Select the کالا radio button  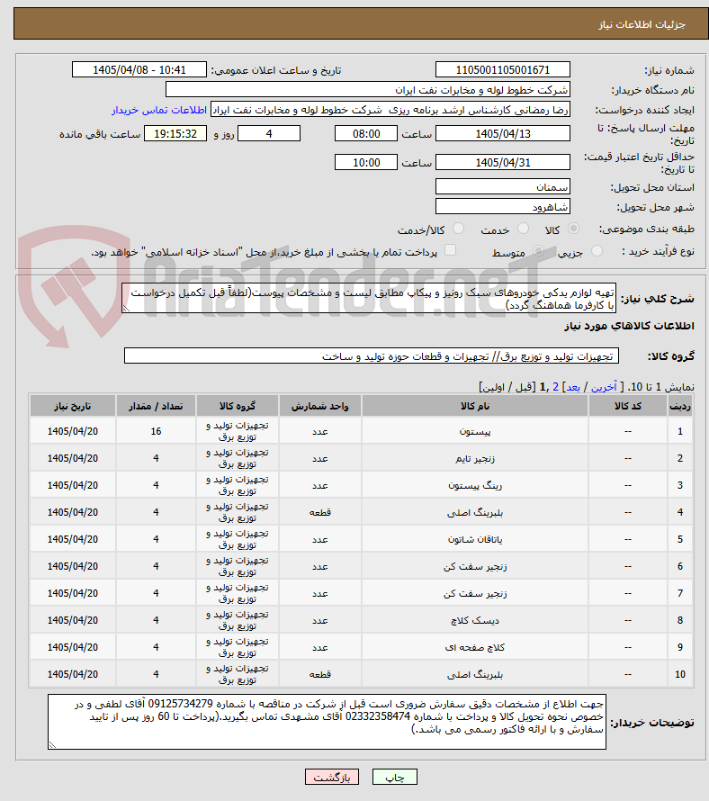click(x=574, y=229)
